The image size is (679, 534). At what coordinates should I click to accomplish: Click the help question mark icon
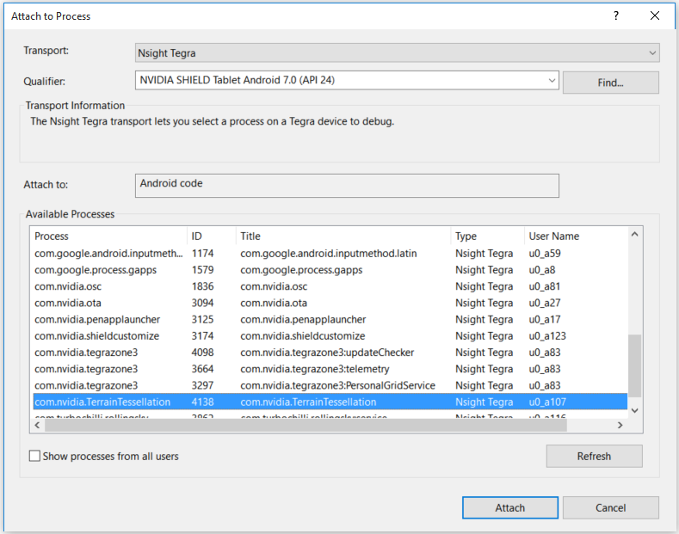(616, 16)
